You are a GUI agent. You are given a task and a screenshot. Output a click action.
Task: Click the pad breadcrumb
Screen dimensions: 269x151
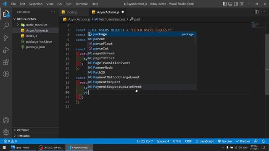point(135,19)
